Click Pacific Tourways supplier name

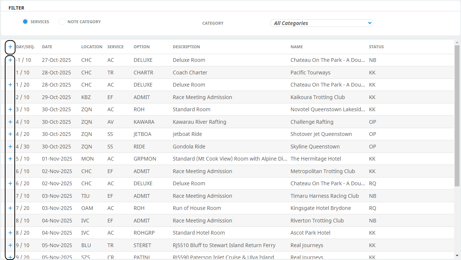[x=310, y=73]
